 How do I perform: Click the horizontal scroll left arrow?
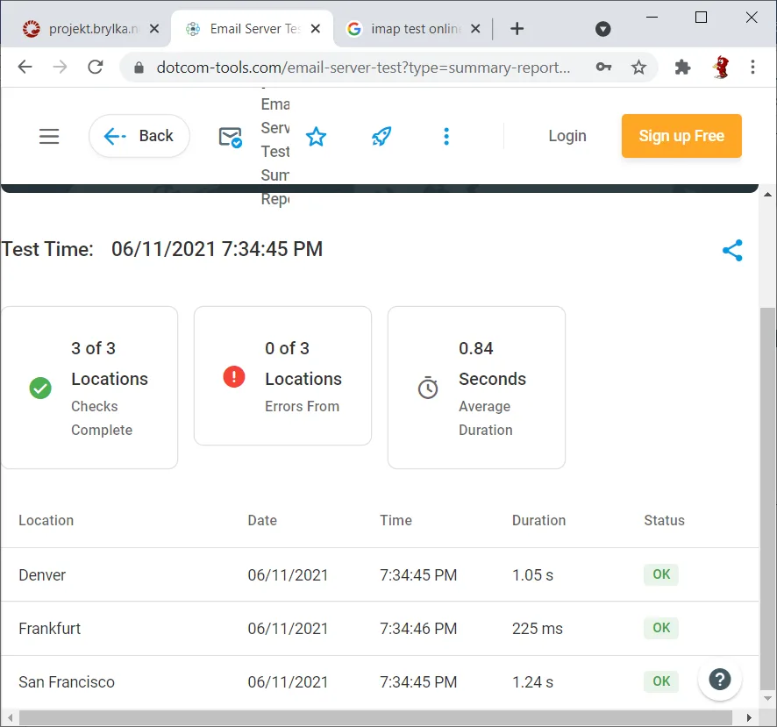10,717
